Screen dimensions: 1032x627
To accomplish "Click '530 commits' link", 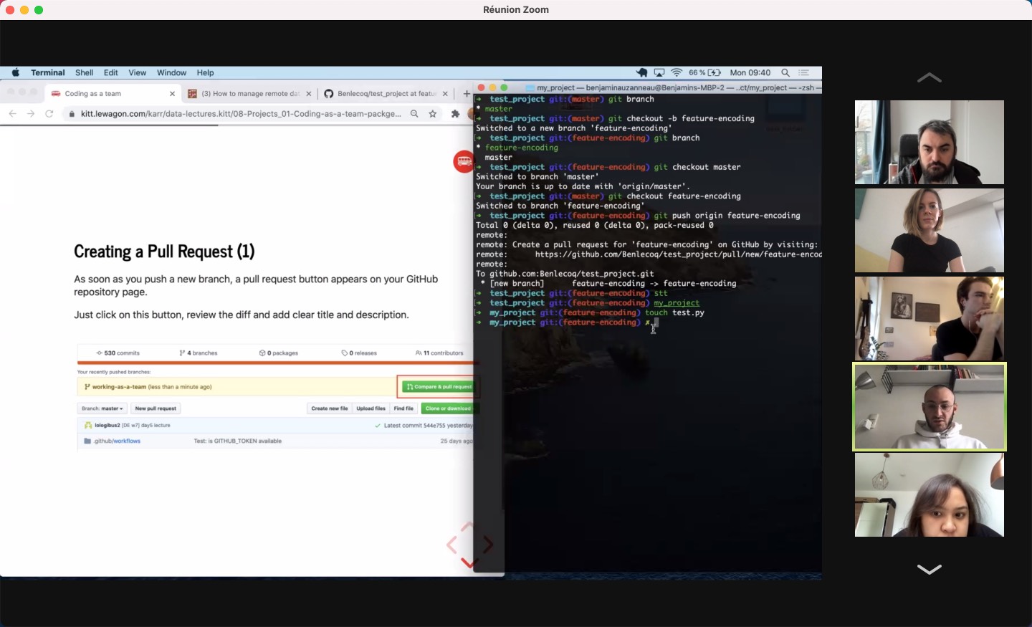I will pyautogui.click(x=118, y=353).
